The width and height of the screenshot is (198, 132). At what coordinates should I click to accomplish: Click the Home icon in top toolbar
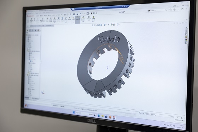point(65,15)
